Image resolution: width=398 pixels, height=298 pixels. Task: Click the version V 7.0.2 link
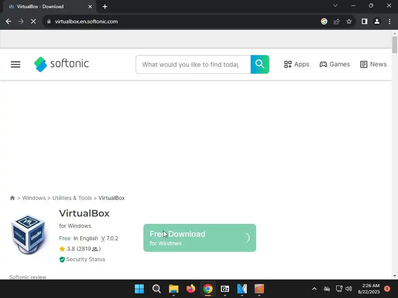point(110,238)
